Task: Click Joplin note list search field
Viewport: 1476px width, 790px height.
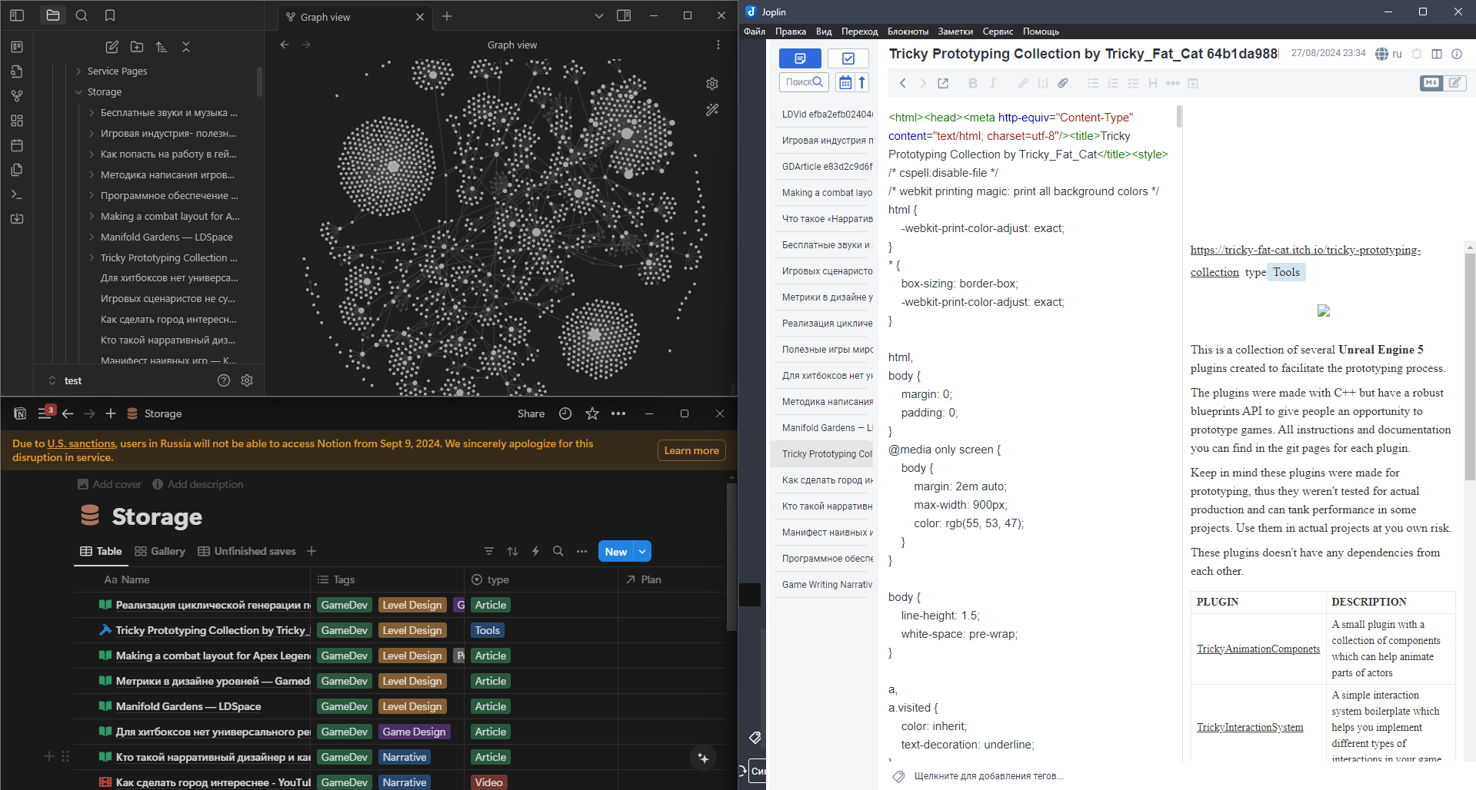Action: point(804,82)
